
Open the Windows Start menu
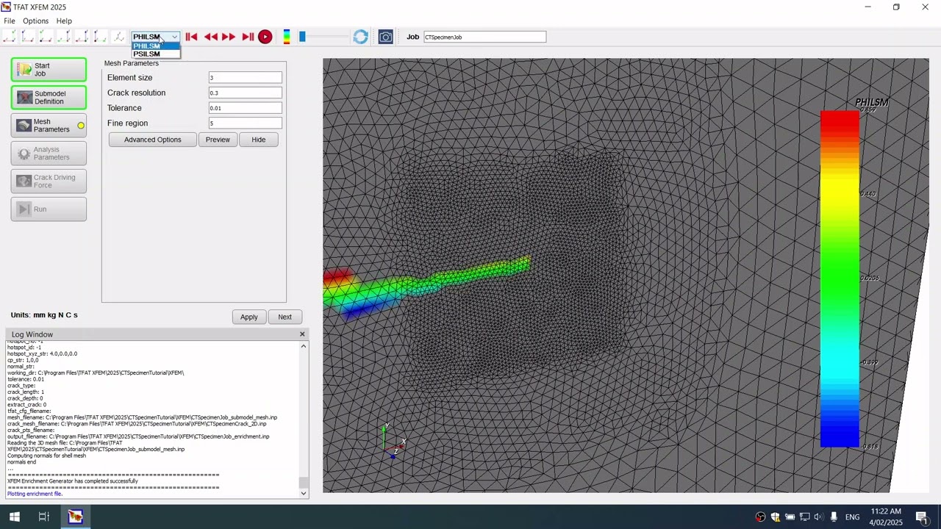[x=14, y=517]
